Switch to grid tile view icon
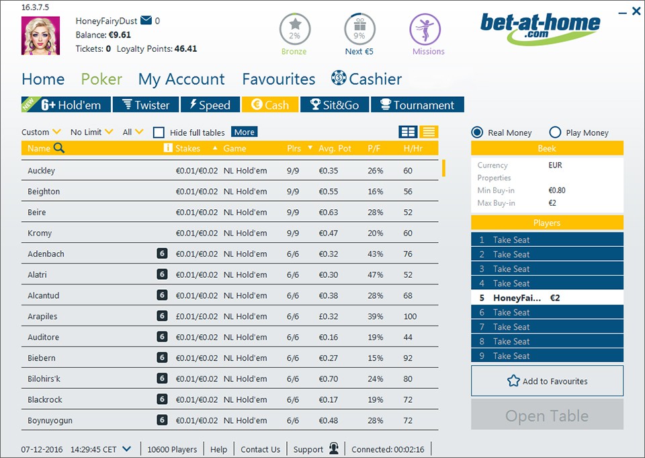645x458 pixels. click(407, 132)
